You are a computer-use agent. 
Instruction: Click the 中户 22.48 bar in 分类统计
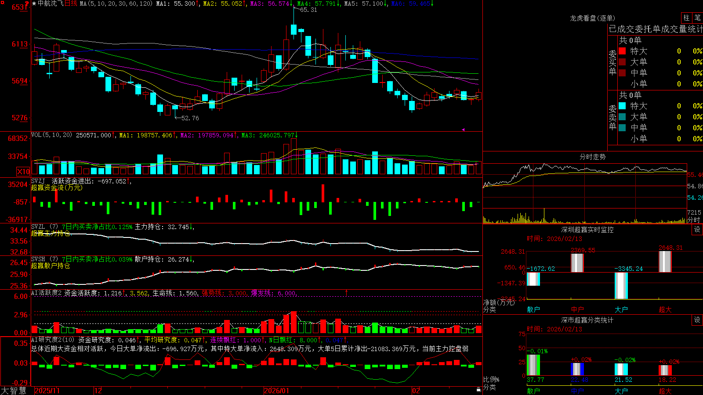pyautogui.click(x=577, y=369)
